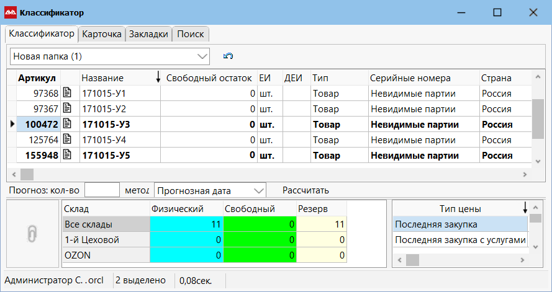Click the document icon for article 125764
552x292 pixels.
(68, 139)
